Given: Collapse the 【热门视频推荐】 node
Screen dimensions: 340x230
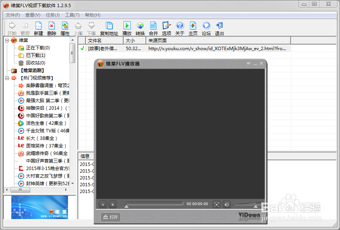Looking at the screenshot, I should click(x=7, y=78).
